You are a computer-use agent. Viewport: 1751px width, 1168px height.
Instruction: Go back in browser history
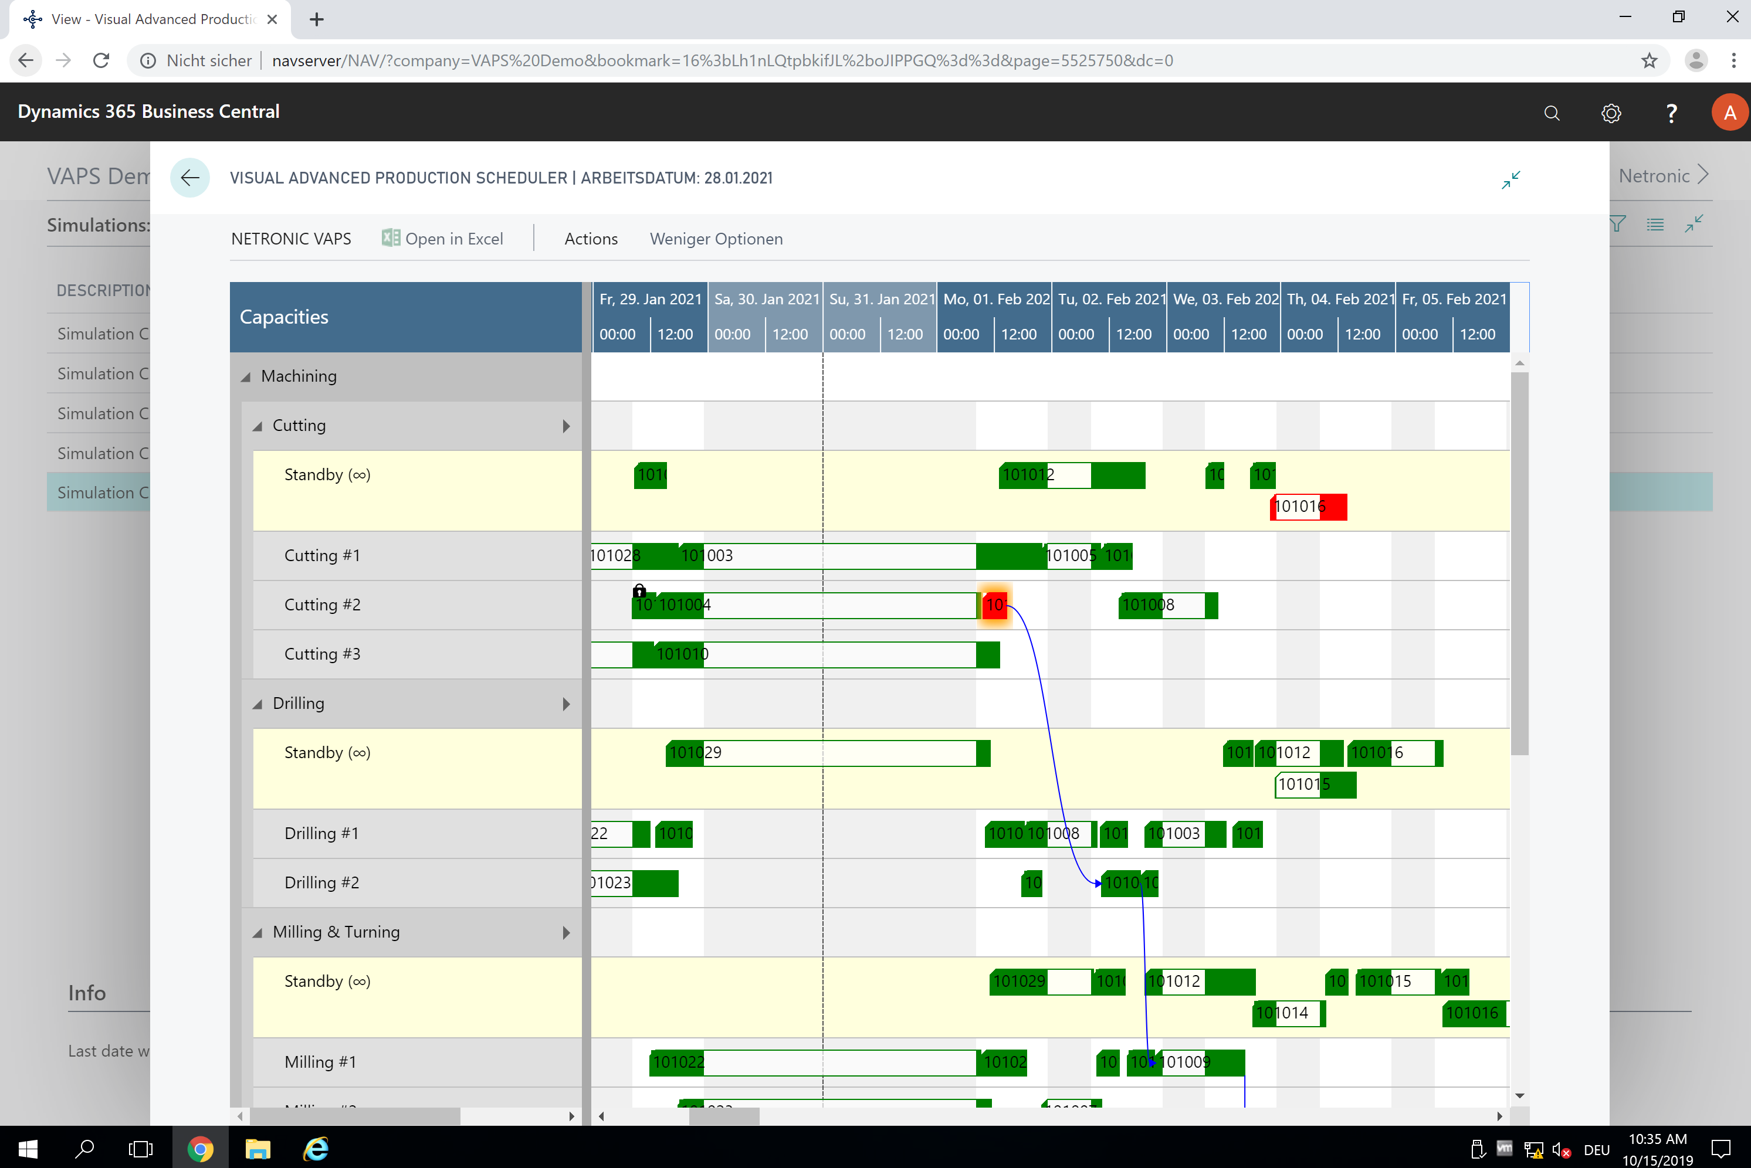point(26,60)
